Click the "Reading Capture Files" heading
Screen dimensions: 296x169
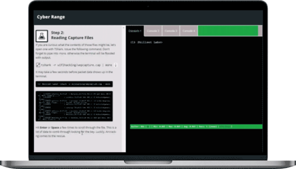pyautogui.click(x=72, y=38)
